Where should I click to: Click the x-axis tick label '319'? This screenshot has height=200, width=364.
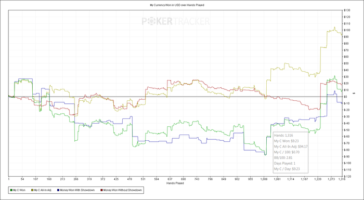coord(89,179)
